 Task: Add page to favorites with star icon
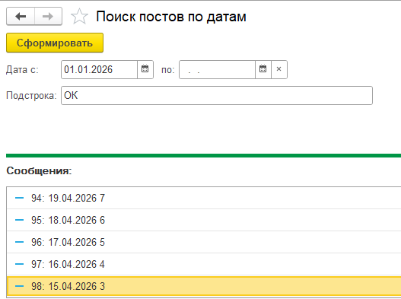pos(79,17)
